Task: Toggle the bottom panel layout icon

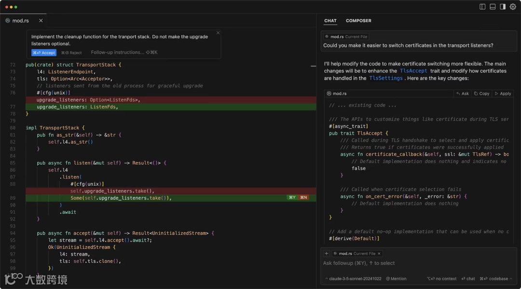Action: [493, 7]
